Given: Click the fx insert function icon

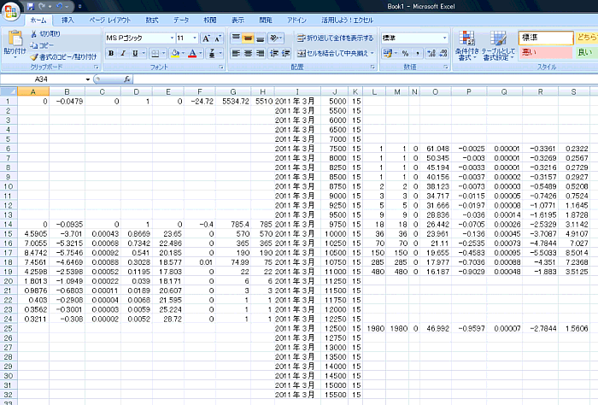Looking at the screenshot, I should (x=127, y=79).
